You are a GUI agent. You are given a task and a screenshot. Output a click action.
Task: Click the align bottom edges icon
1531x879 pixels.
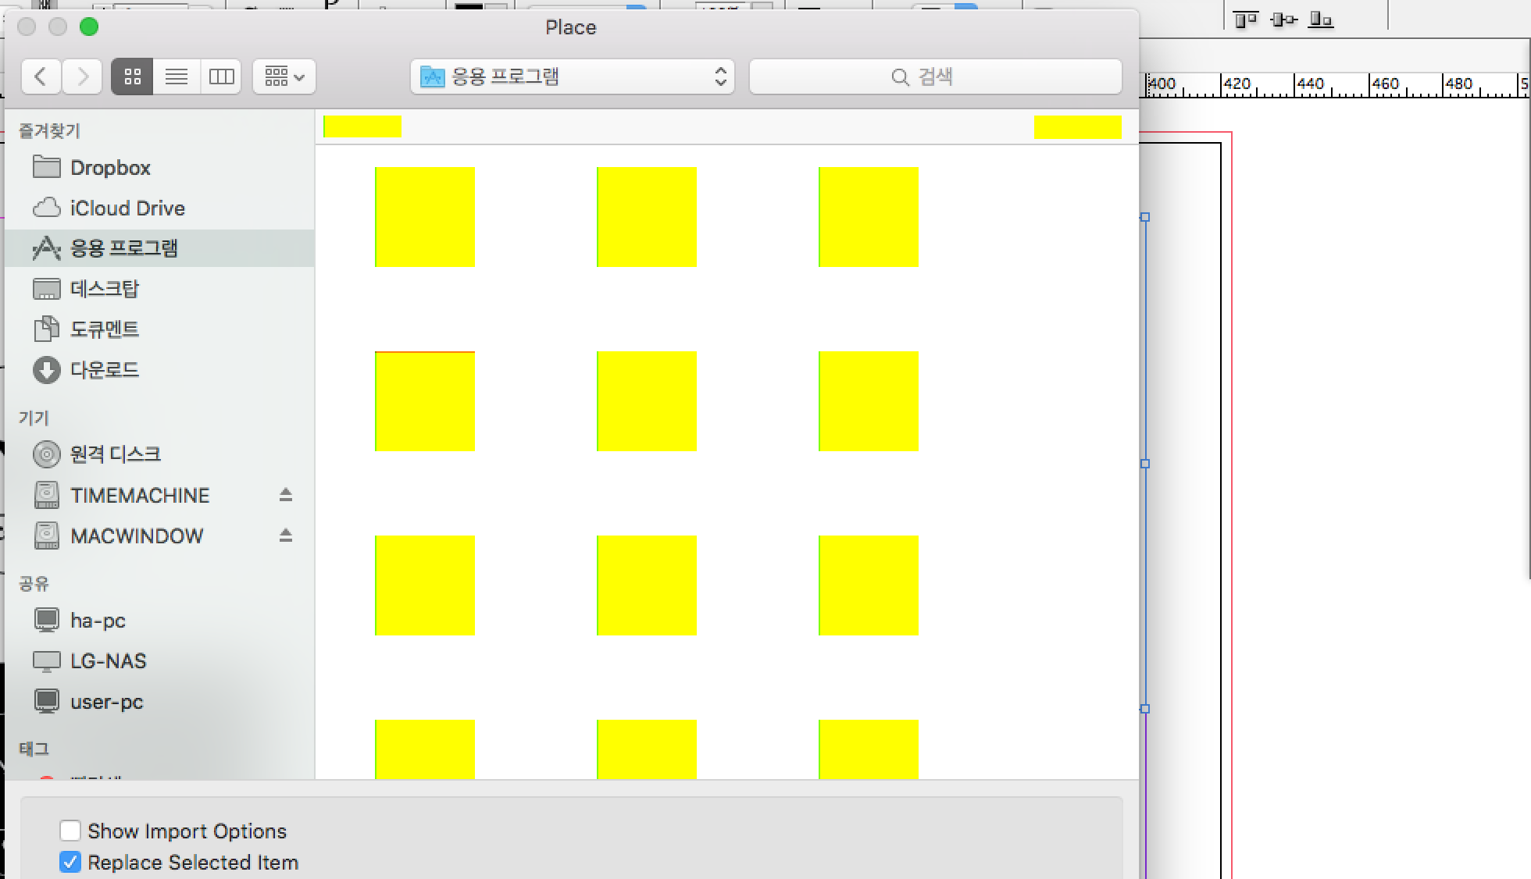click(x=1320, y=20)
